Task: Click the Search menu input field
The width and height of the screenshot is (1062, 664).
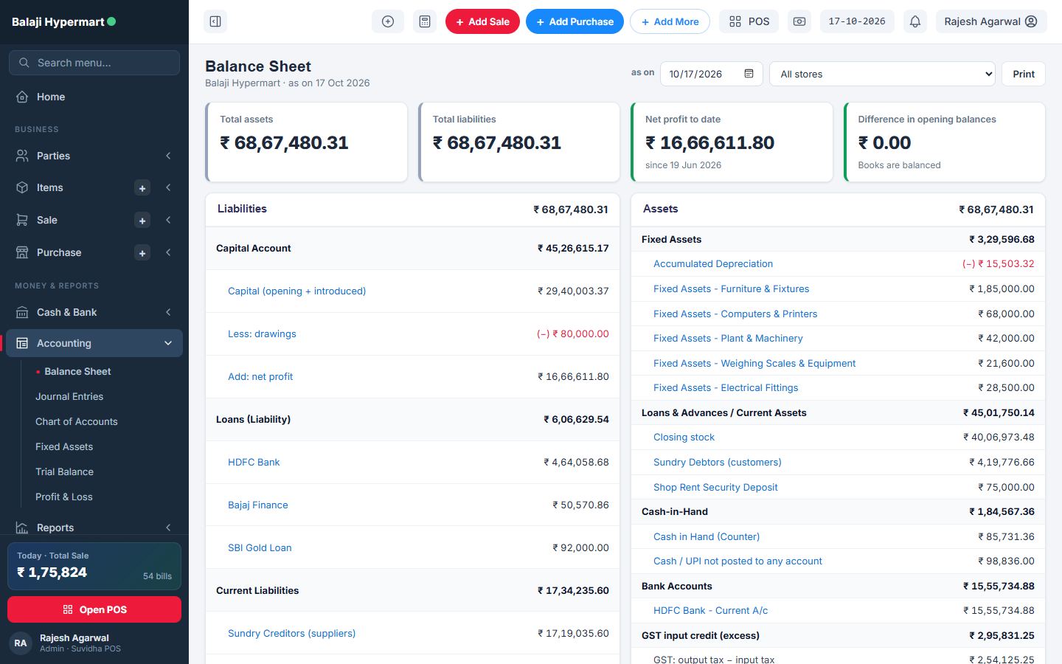Action: click(94, 63)
